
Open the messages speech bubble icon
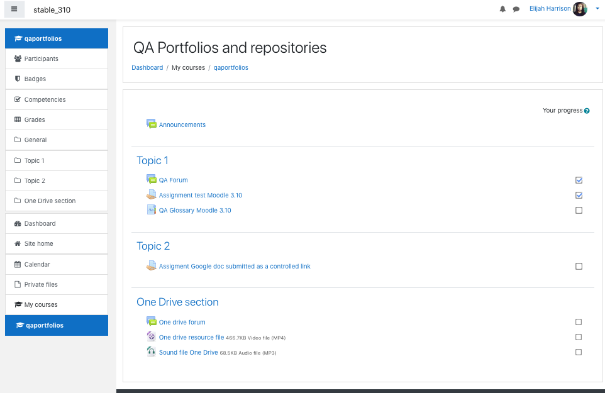pos(516,9)
